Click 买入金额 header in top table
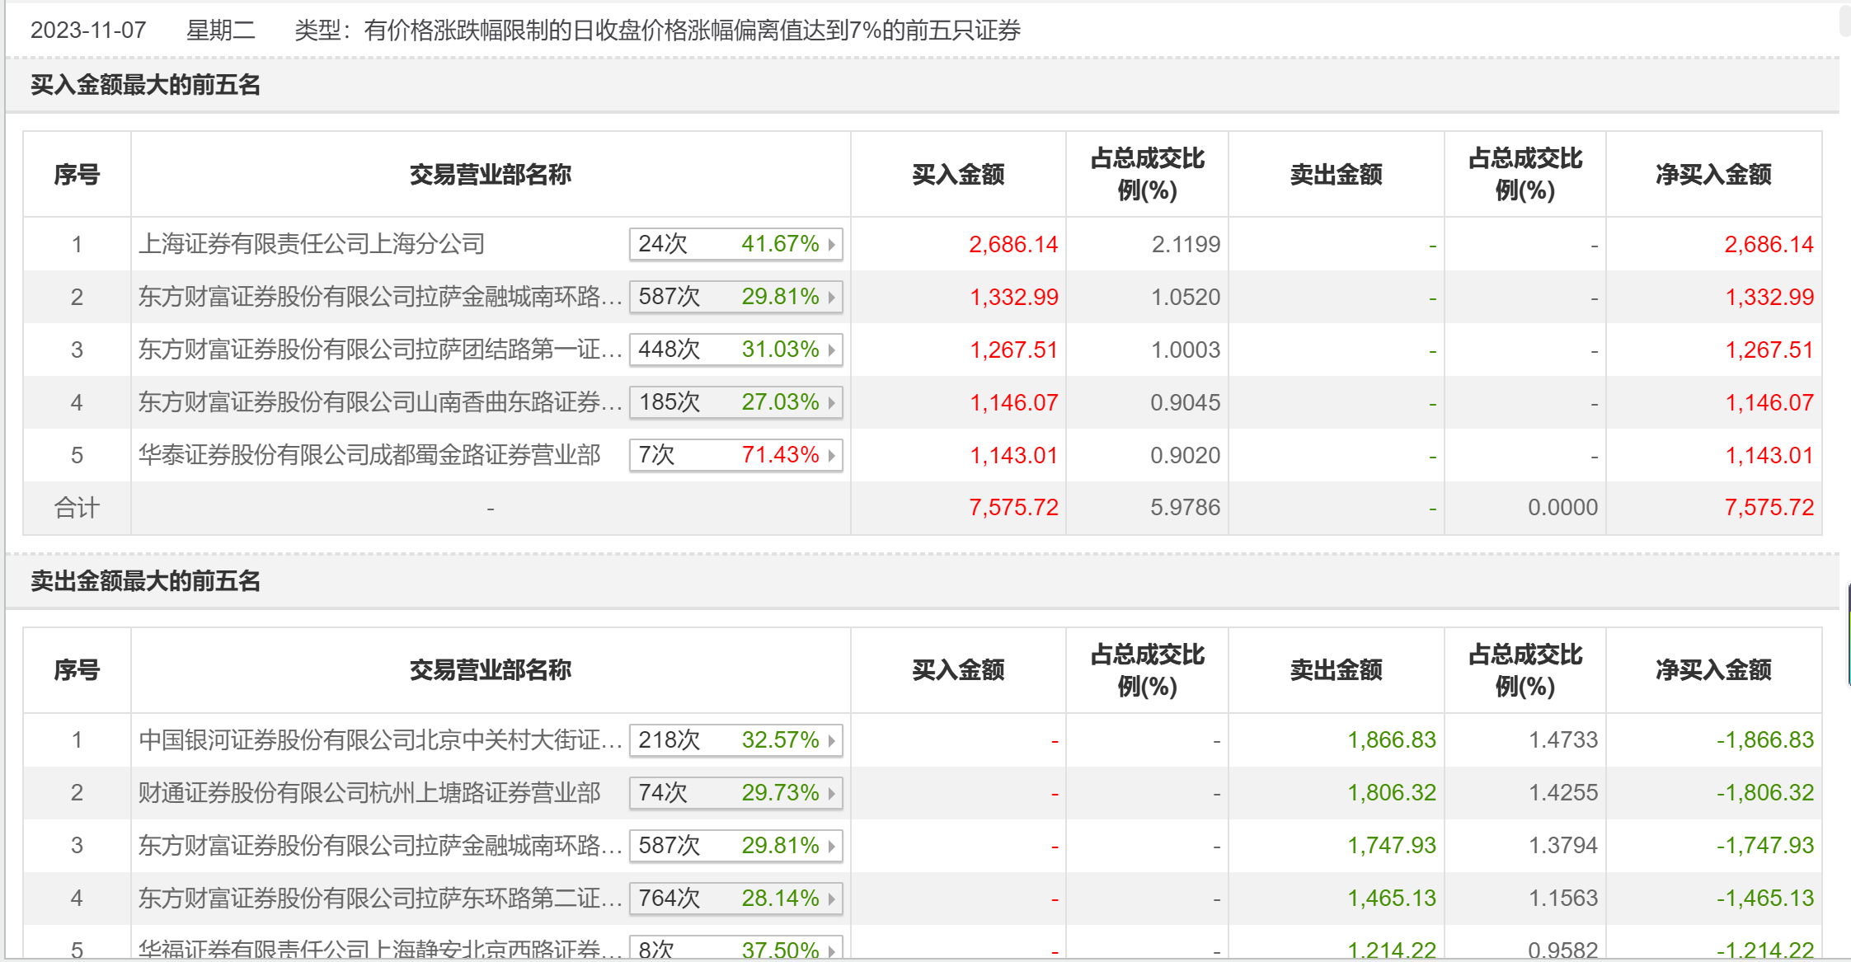The height and width of the screenshot is (962, 1851). 958,175
